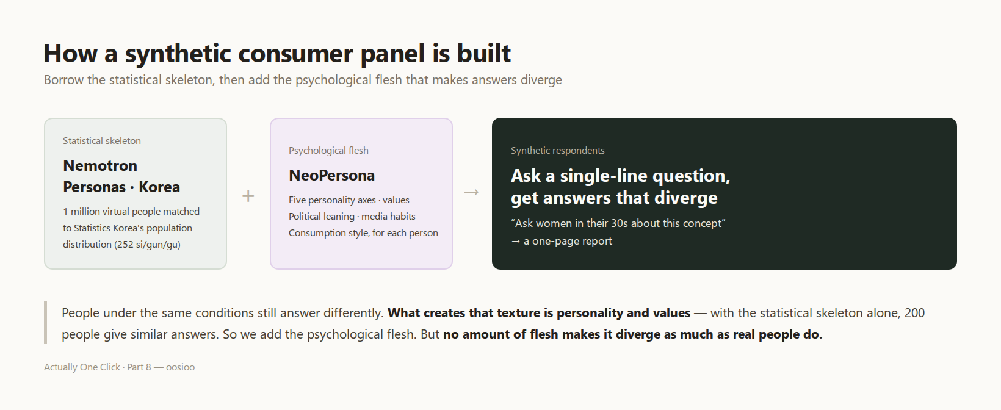
Task: Click the 'Consumption style, for each person' line
Action: 363,232
